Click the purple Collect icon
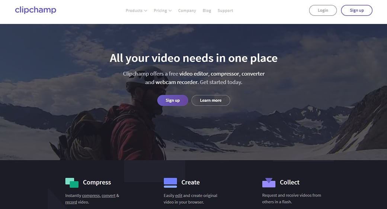The width and height of the screenshot is (387, 209). click(x=269, y=182)
